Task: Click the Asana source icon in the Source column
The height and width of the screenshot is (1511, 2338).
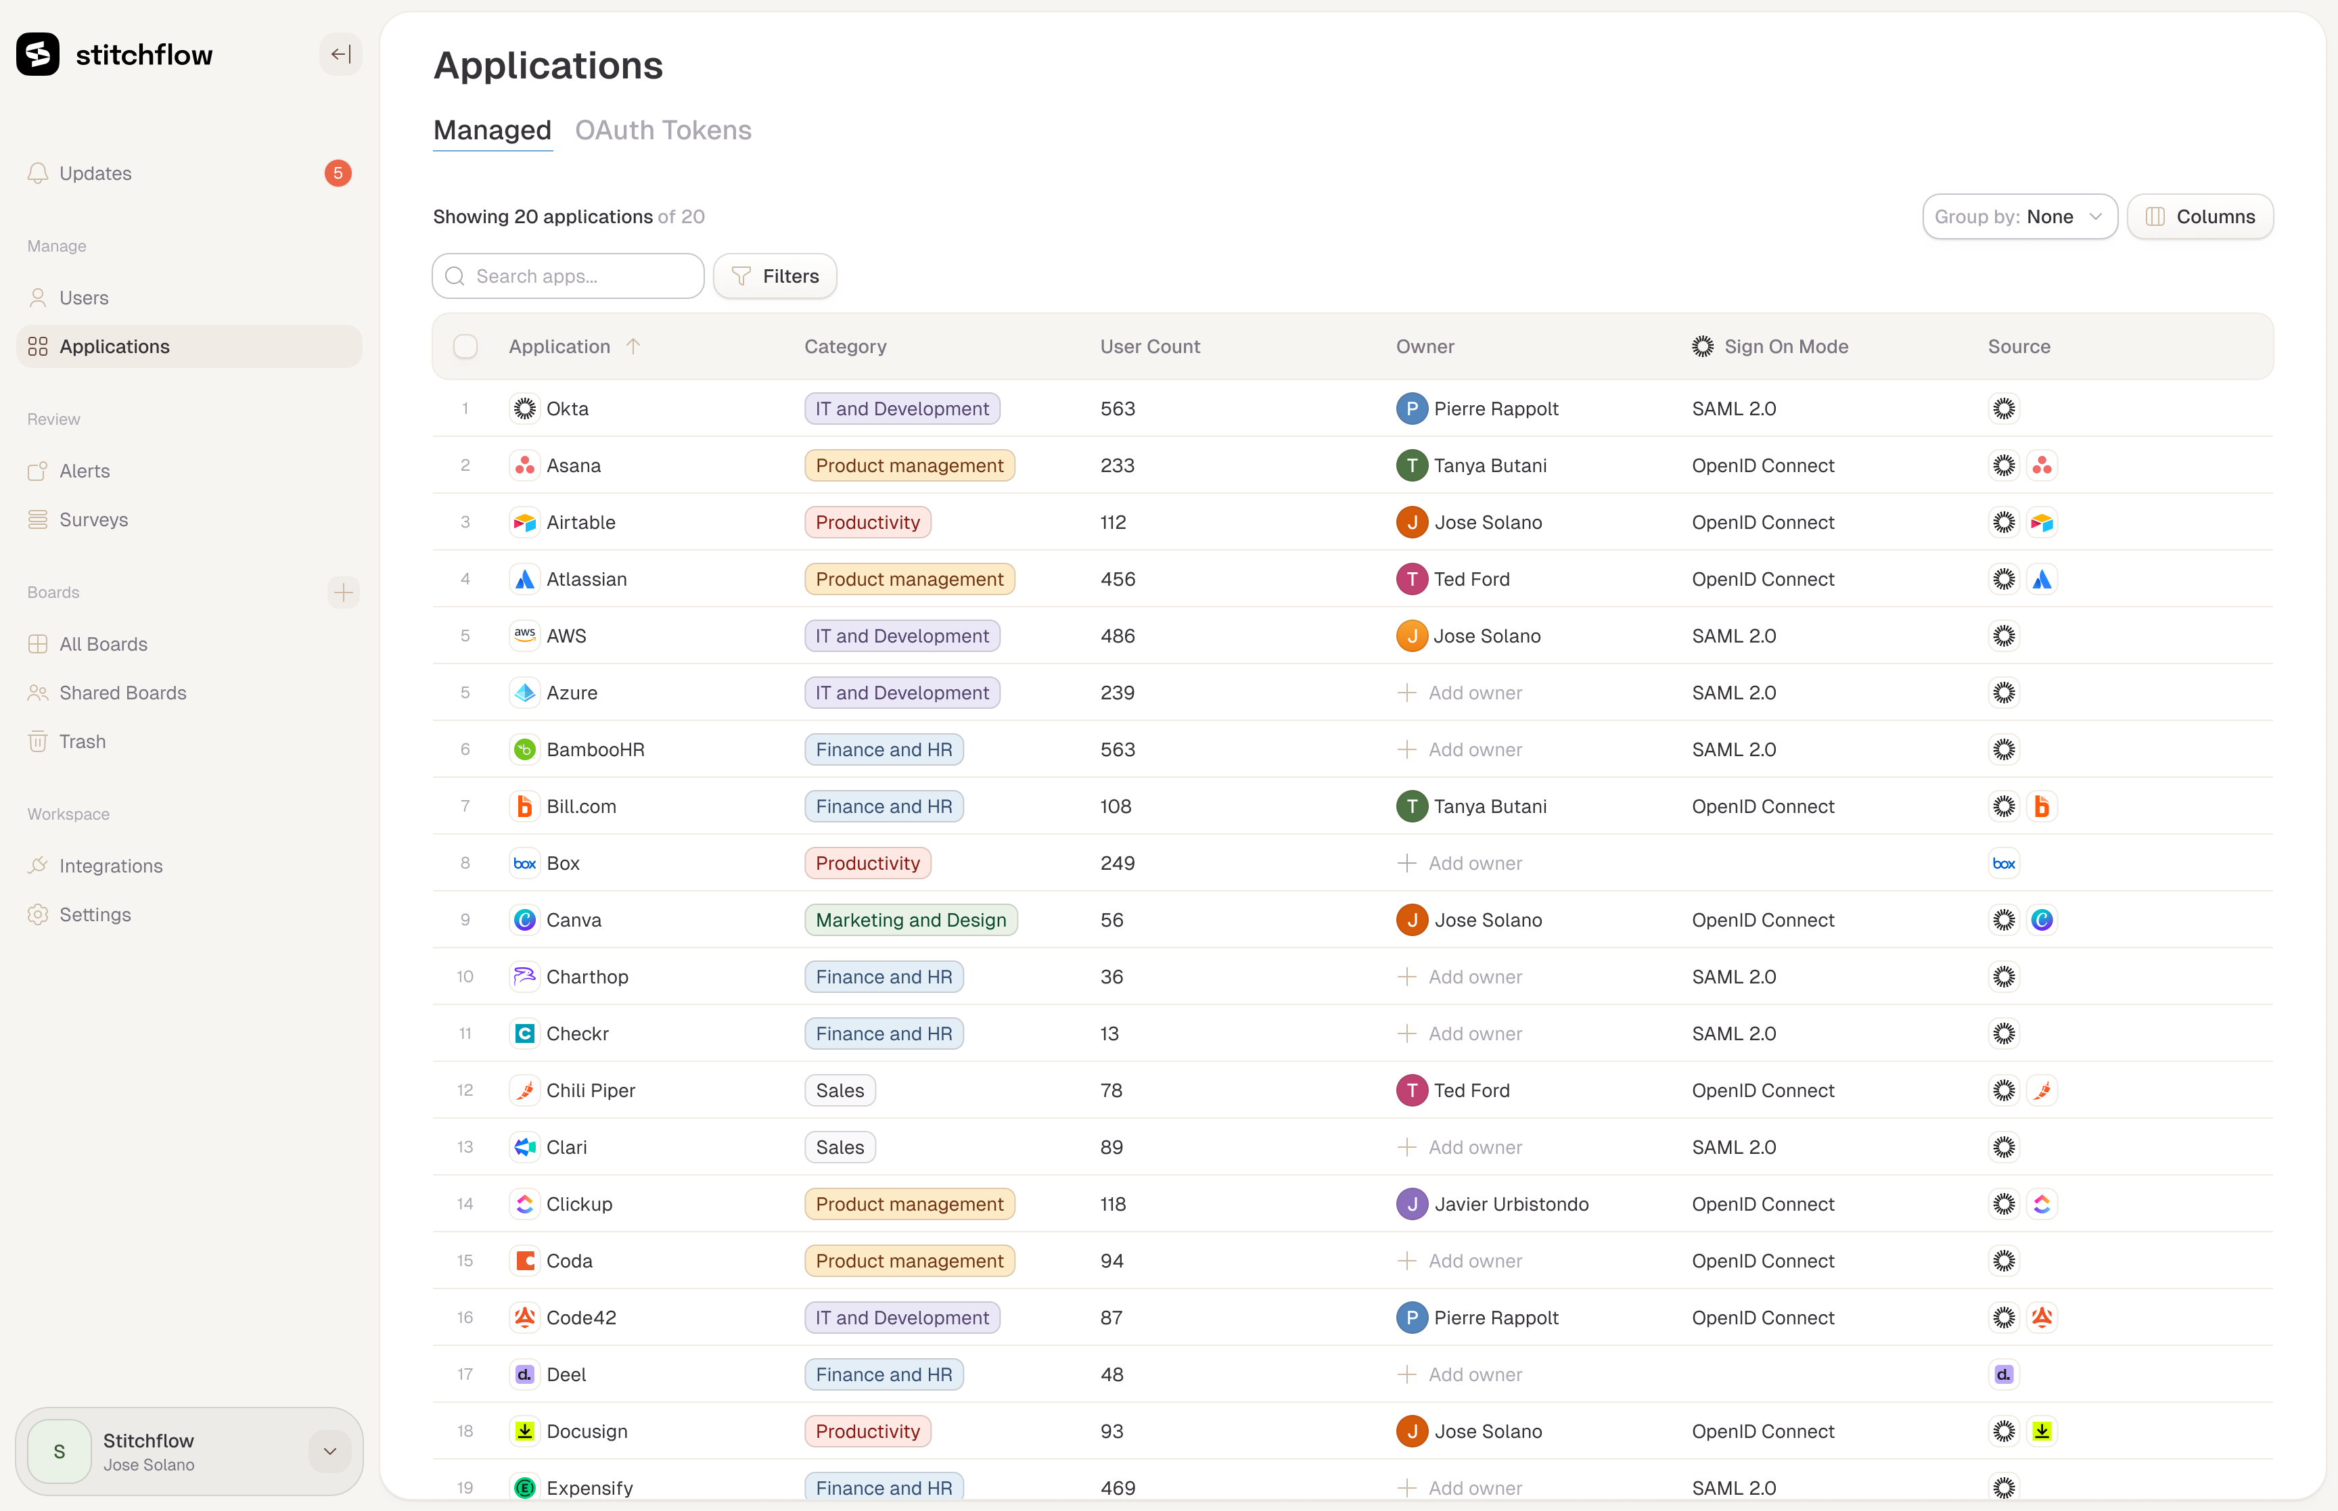Action: click(2042, 465)
